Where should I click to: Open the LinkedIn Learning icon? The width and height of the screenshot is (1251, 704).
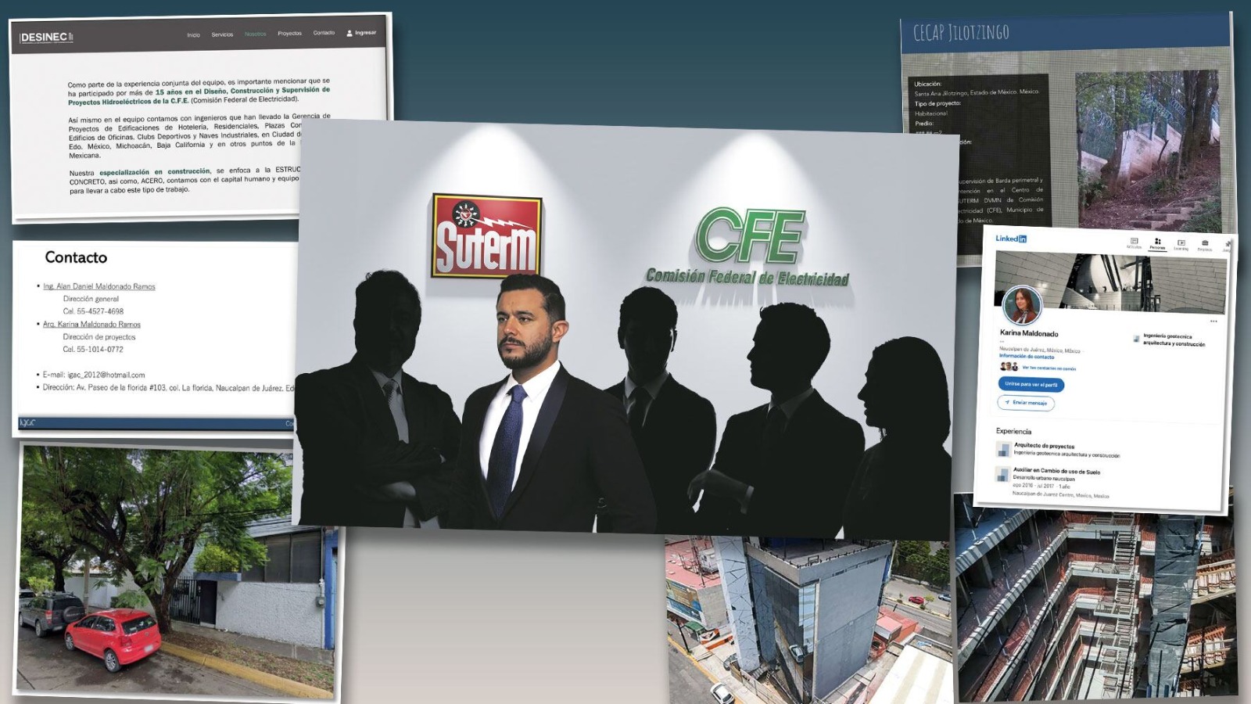coord(1181,244)
